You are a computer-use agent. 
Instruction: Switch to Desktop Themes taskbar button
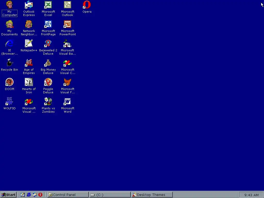152,195
